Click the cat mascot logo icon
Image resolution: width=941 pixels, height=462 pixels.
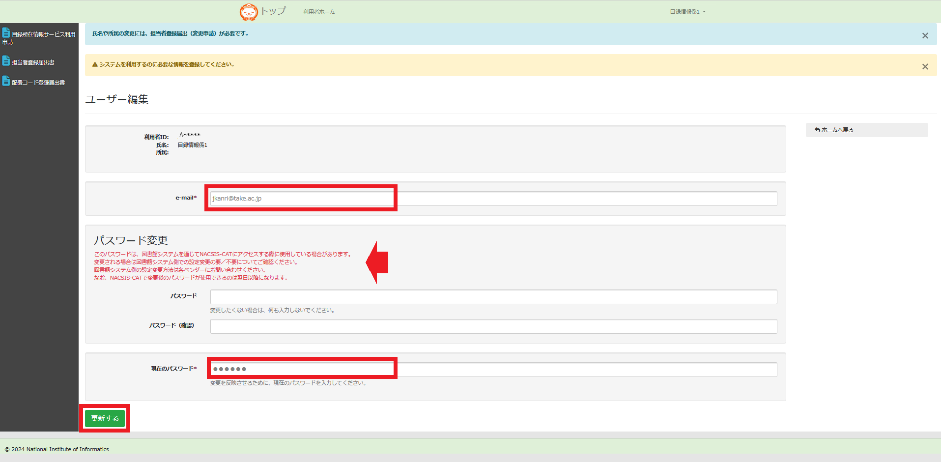(x=249, y=11)
